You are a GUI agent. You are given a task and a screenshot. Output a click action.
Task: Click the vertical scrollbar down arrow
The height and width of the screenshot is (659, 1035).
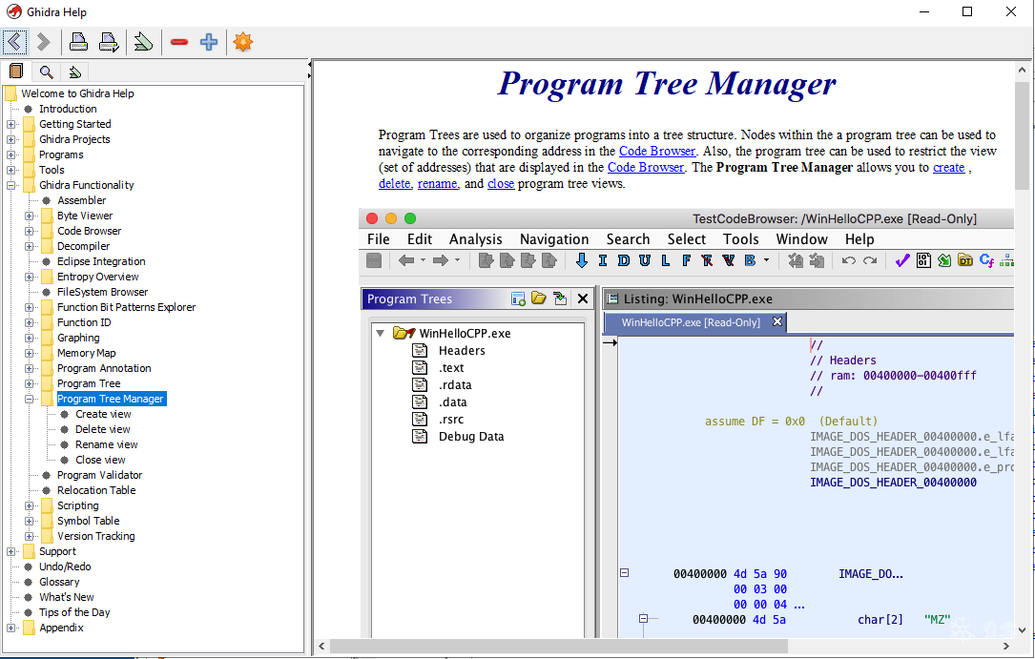[1022, 630]
